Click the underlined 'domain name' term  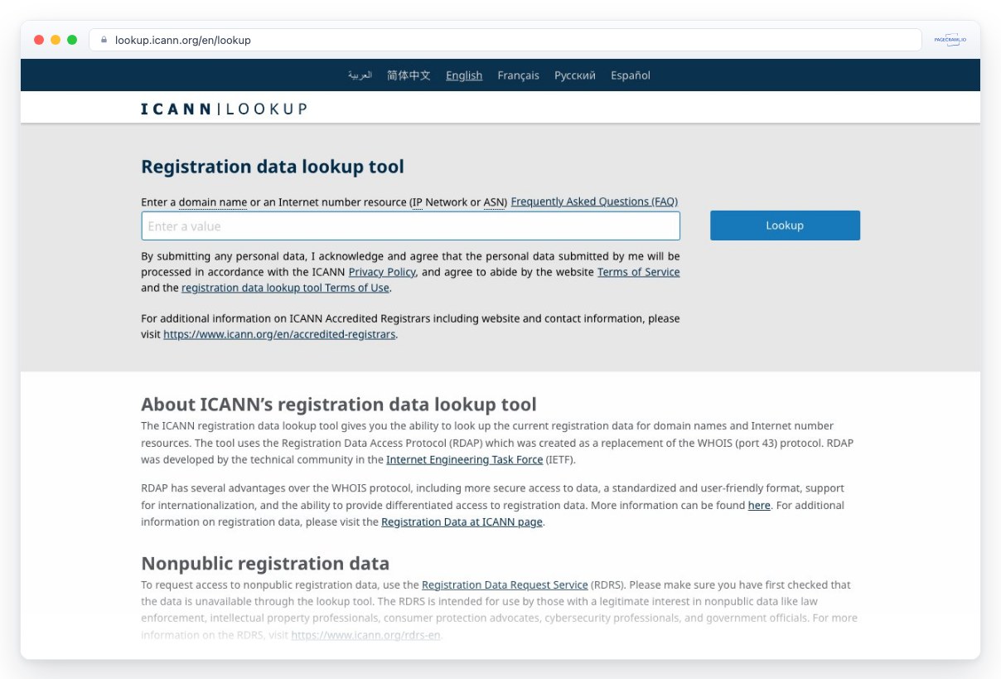pos(213,201)
